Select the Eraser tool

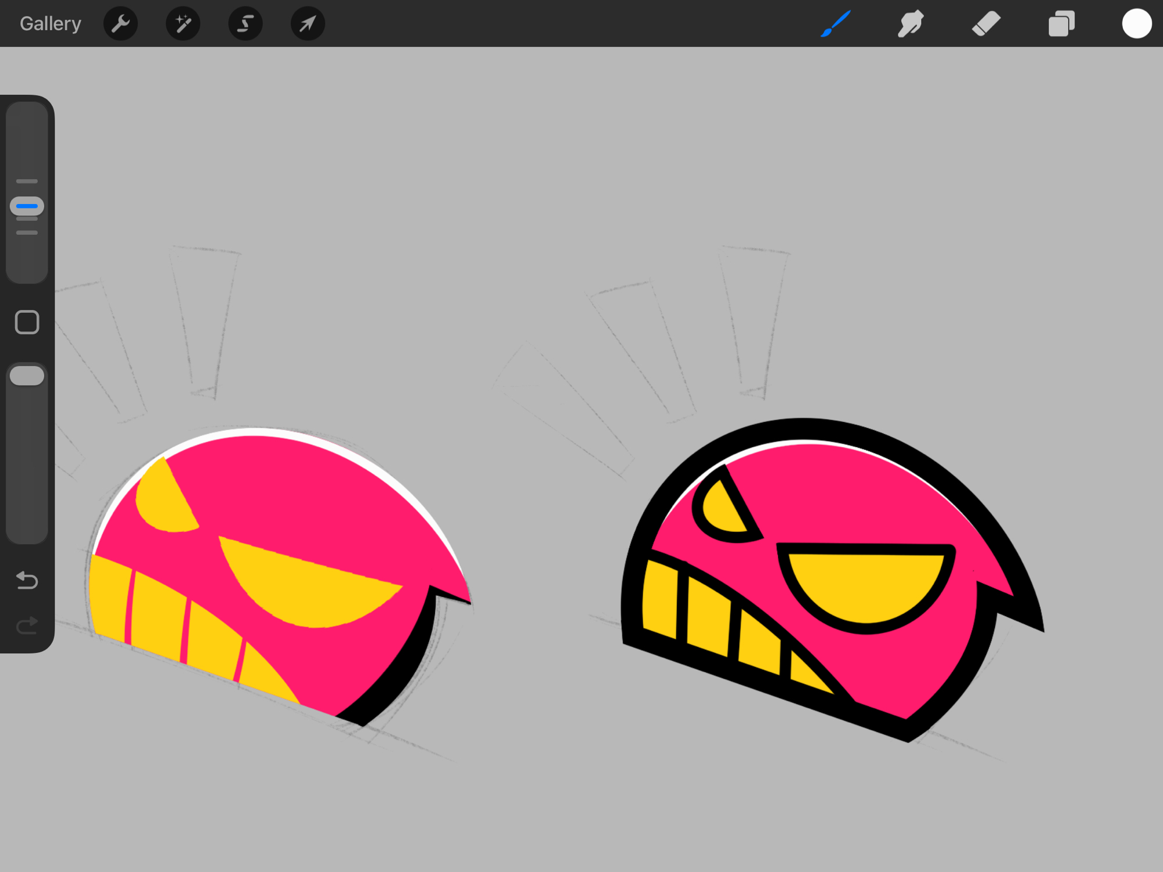pyautogui.click(x=986, y=24)
